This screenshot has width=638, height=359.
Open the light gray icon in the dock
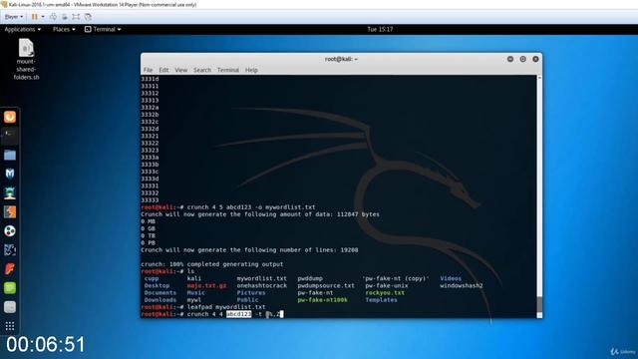pos(10,307)
